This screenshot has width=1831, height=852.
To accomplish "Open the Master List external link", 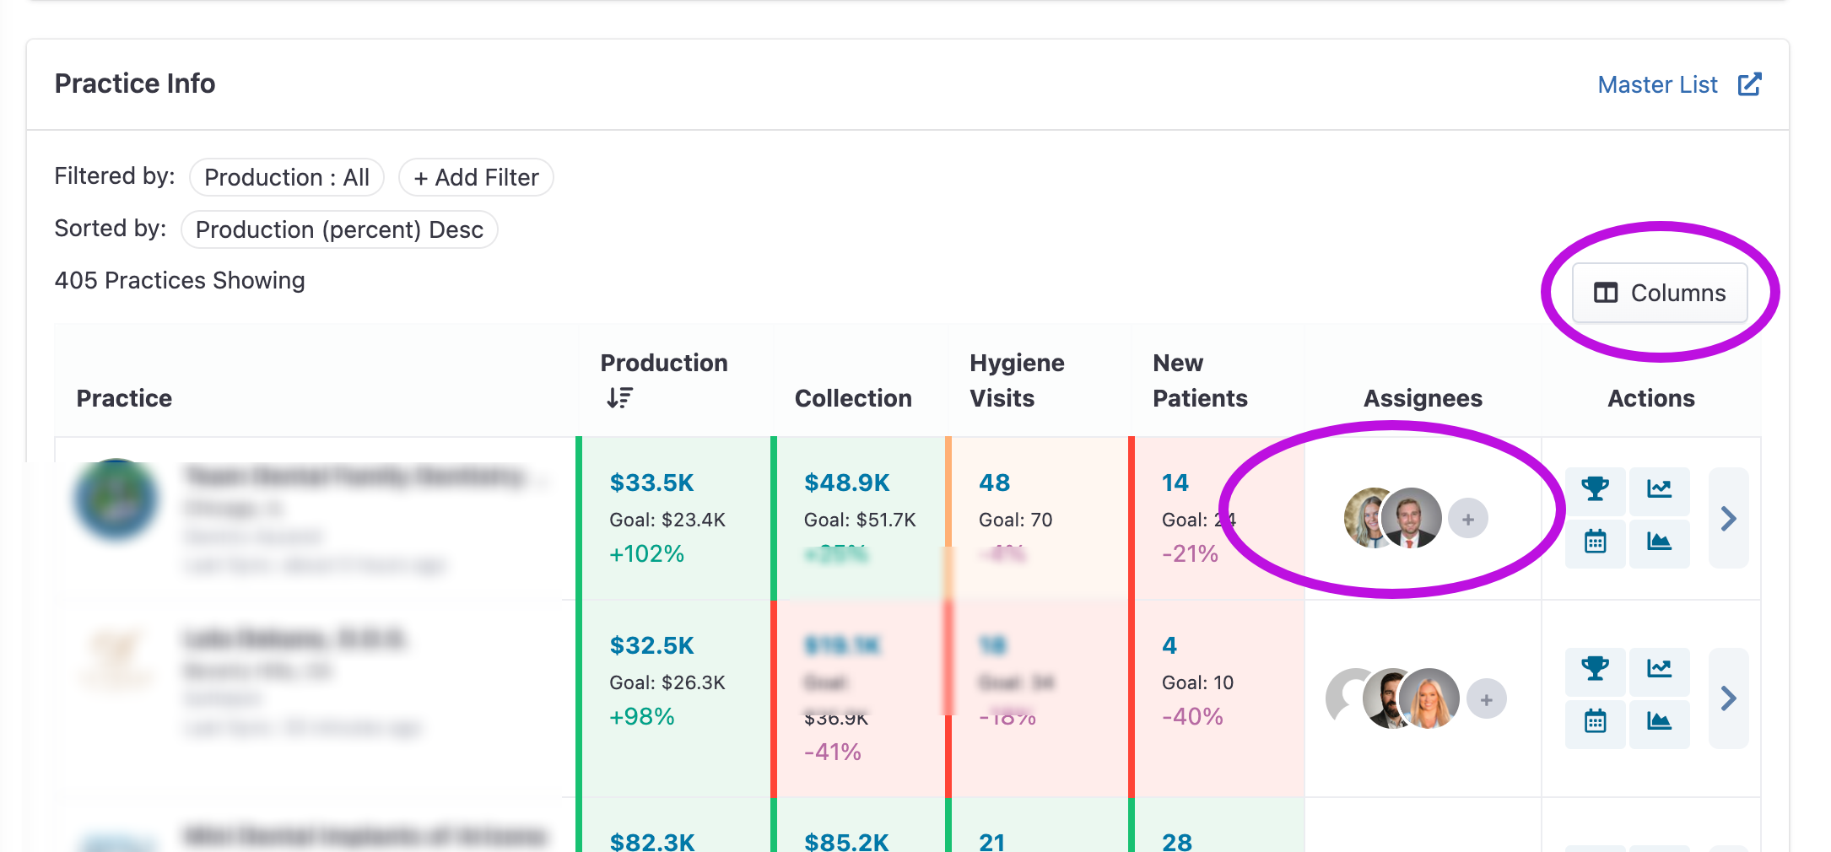I will pyautogui.click(x=1679, y=84).
